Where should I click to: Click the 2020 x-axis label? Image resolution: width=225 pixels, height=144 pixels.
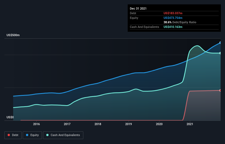(159, 124)
